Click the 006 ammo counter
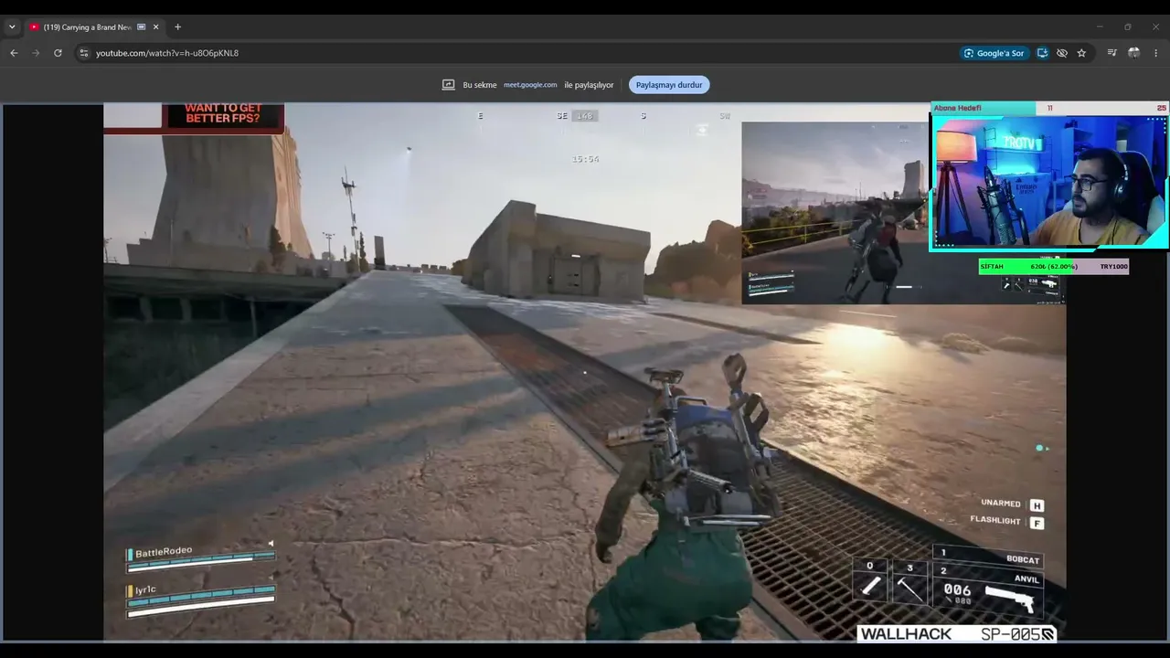This screenshot has height=658, width=1170. coord(957,590)
